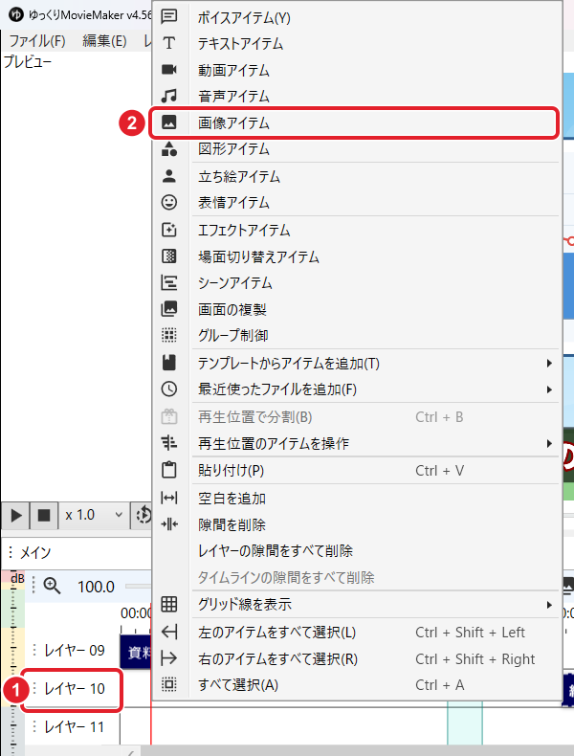Select レイヤーの隙間をすべて削除 entry

coord(356,550)
